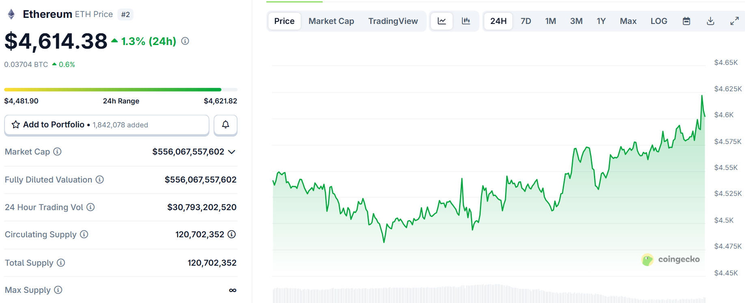Click the $4.5K y-axis label

(724, 220)
